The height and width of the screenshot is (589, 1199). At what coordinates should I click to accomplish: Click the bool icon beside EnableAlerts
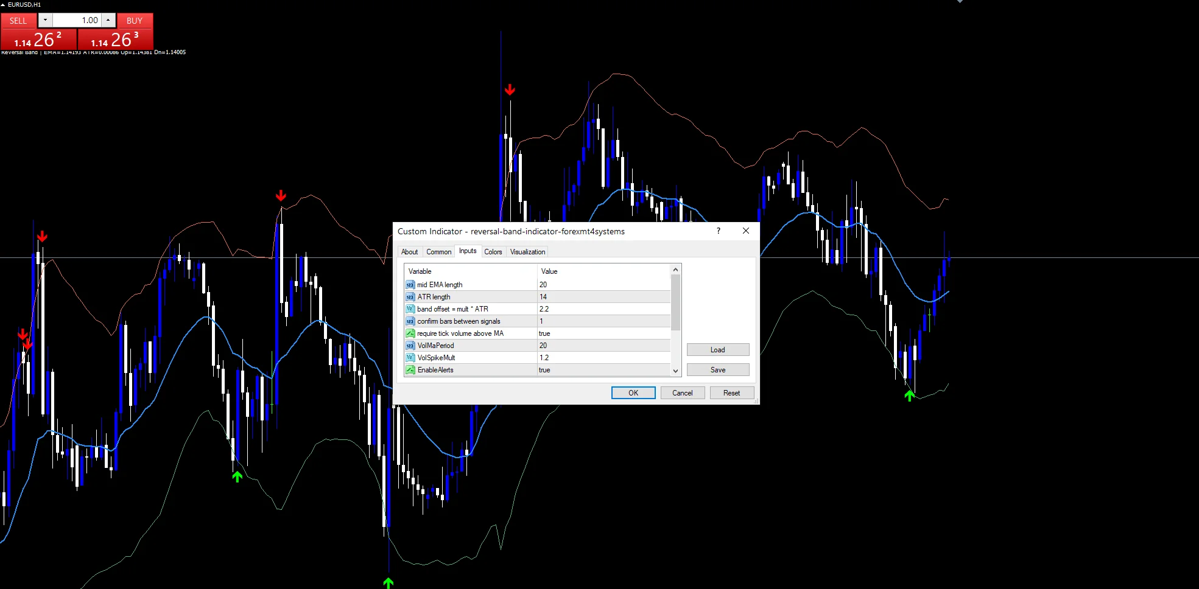pos(410,370)
